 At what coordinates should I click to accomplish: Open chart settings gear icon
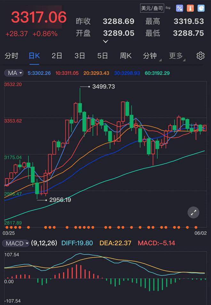pyautogui.click(x=200, y=56)
